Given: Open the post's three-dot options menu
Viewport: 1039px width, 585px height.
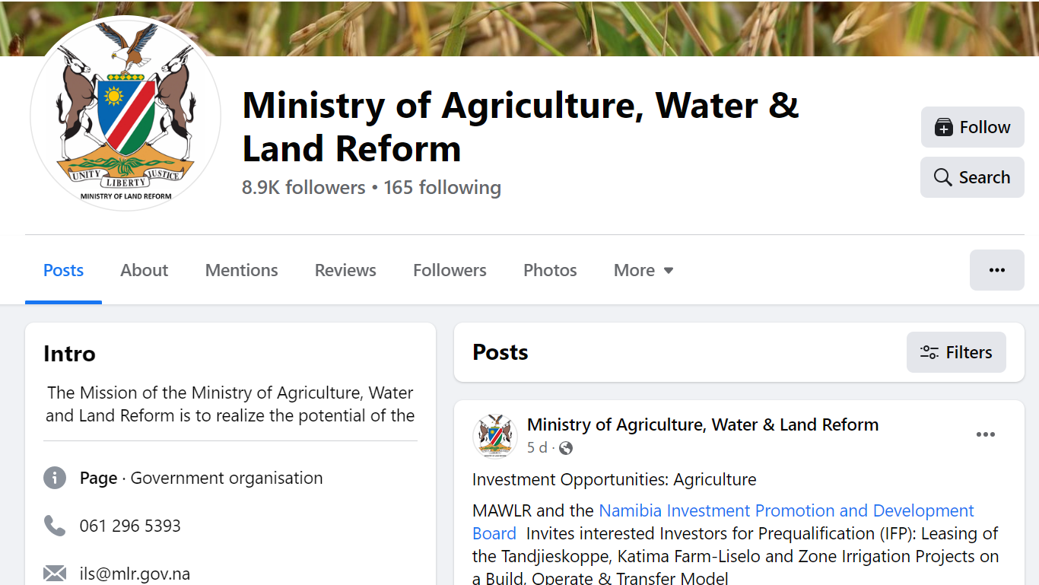Looking at the screenshot, I should pos(985,434).
